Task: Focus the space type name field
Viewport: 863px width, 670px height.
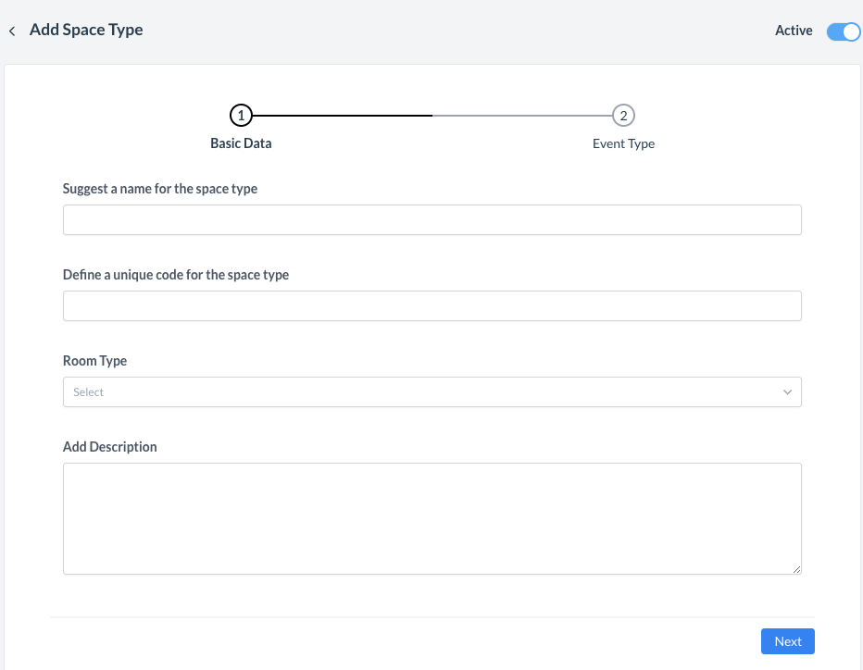Action: [431, 220]
